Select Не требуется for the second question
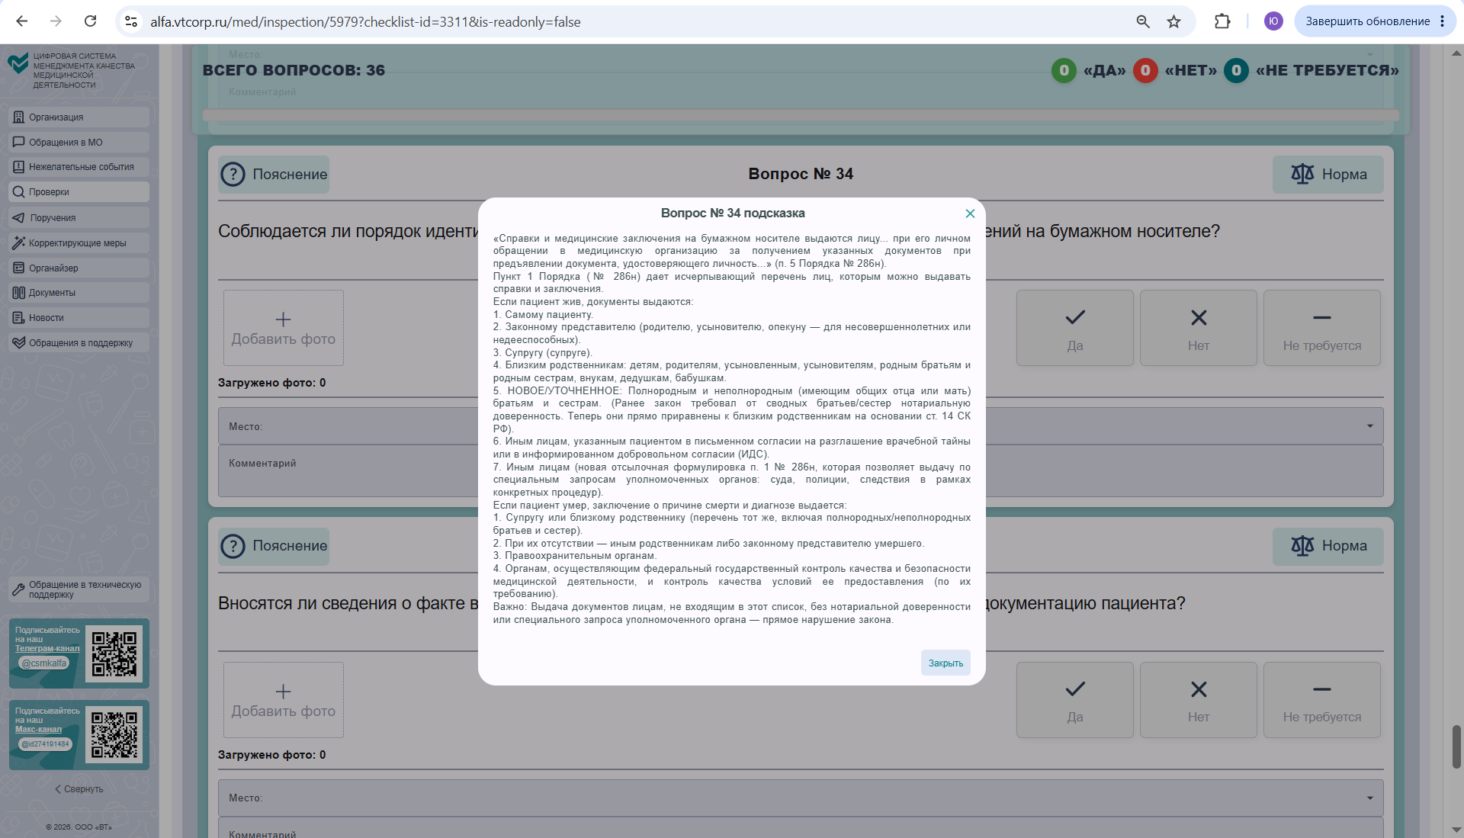The width and height of the screenshot is (1464, 838). 1321,700
